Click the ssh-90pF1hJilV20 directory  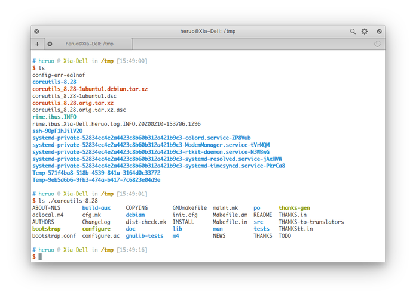pos(57,131)
